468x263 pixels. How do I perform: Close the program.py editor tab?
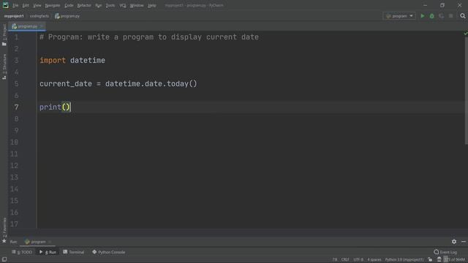[41, 26]
